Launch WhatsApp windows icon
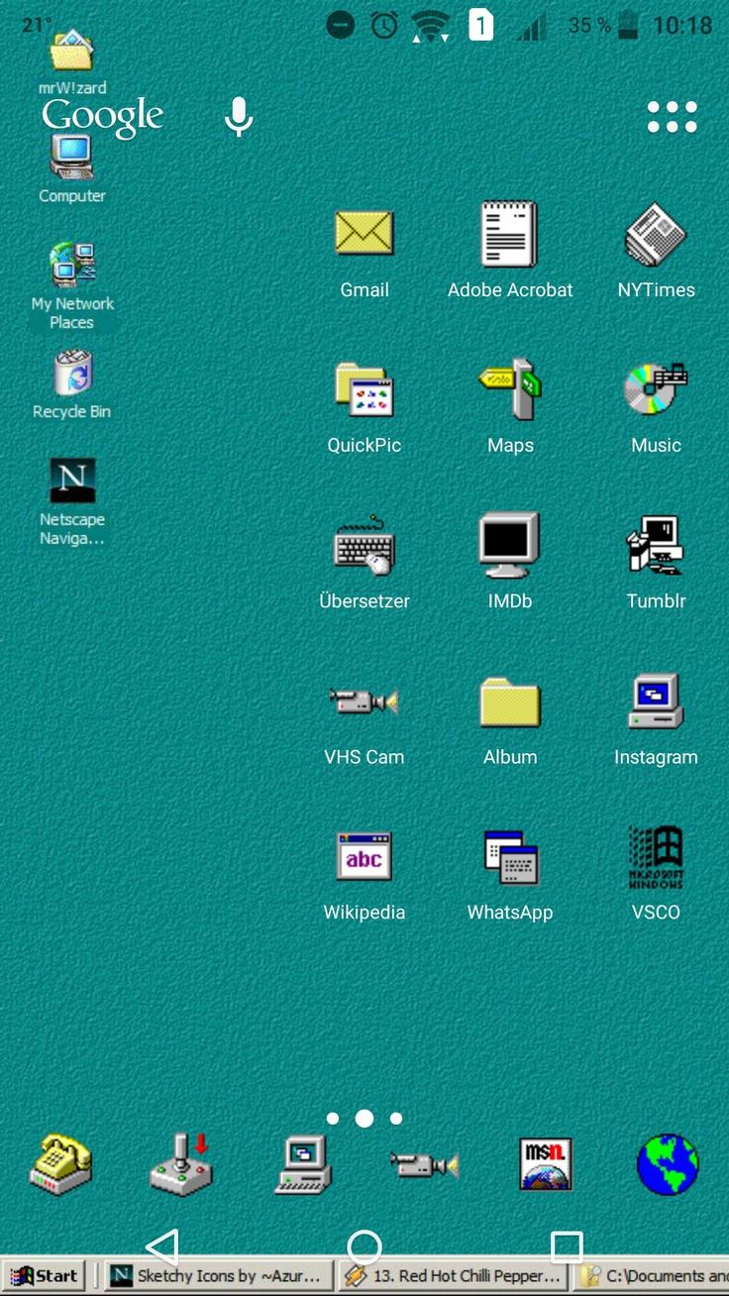This screenshot has width=729, height=1296. click(510, 856)
